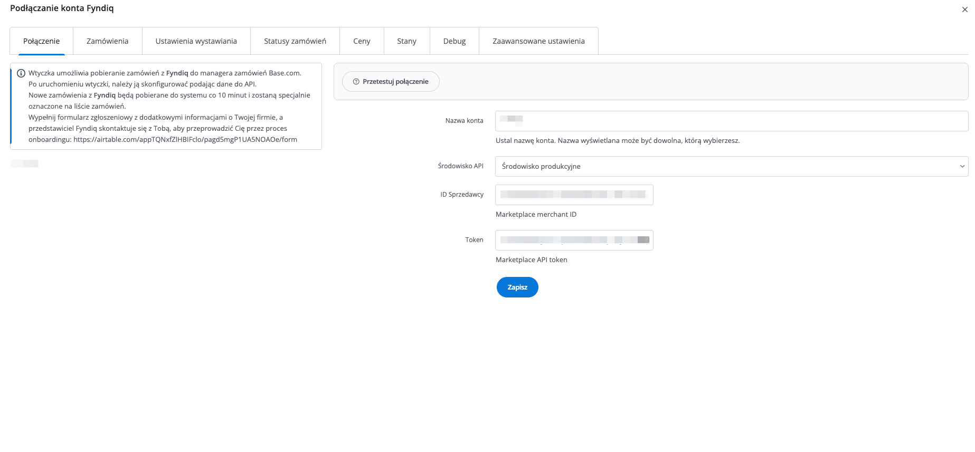Click the info icon in the description box
The width and height of the screenshot is (975, 452).
[x=21, y=73]
